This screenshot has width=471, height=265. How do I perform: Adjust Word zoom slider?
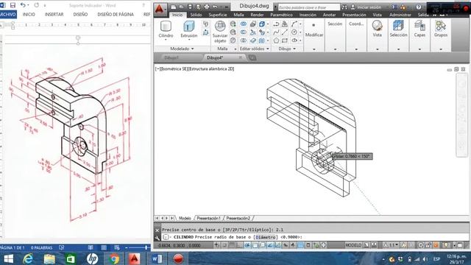[146, 247]
